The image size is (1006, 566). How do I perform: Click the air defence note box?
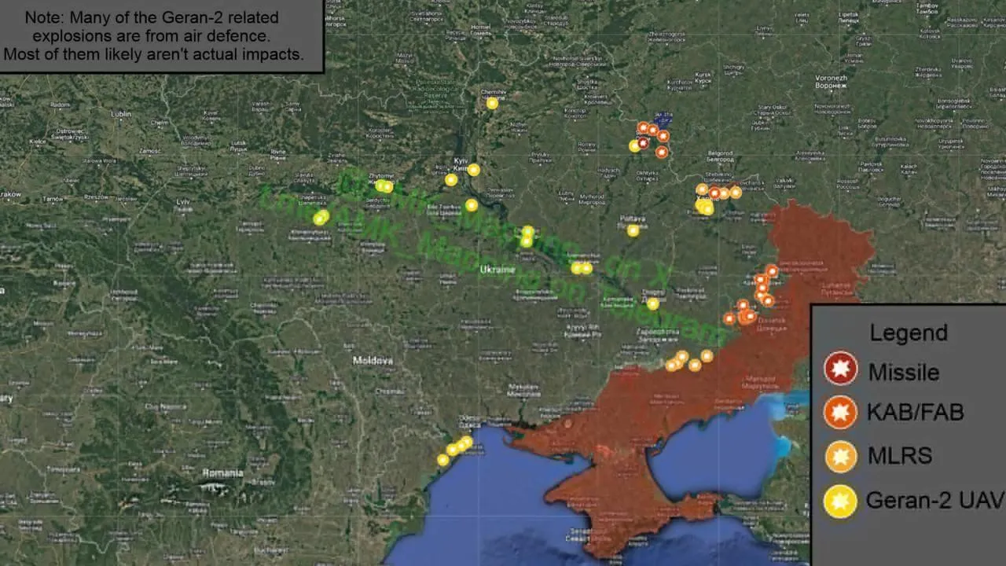click(x=161, y=36)
